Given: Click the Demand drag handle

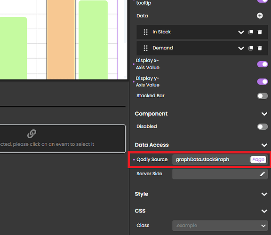Looking at the screenshot, I should click(x=145, y=48).
